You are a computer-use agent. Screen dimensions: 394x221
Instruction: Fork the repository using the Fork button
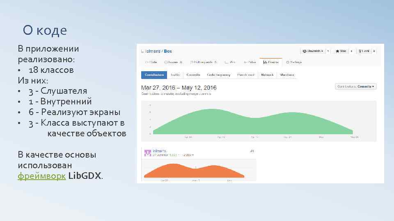364,51
